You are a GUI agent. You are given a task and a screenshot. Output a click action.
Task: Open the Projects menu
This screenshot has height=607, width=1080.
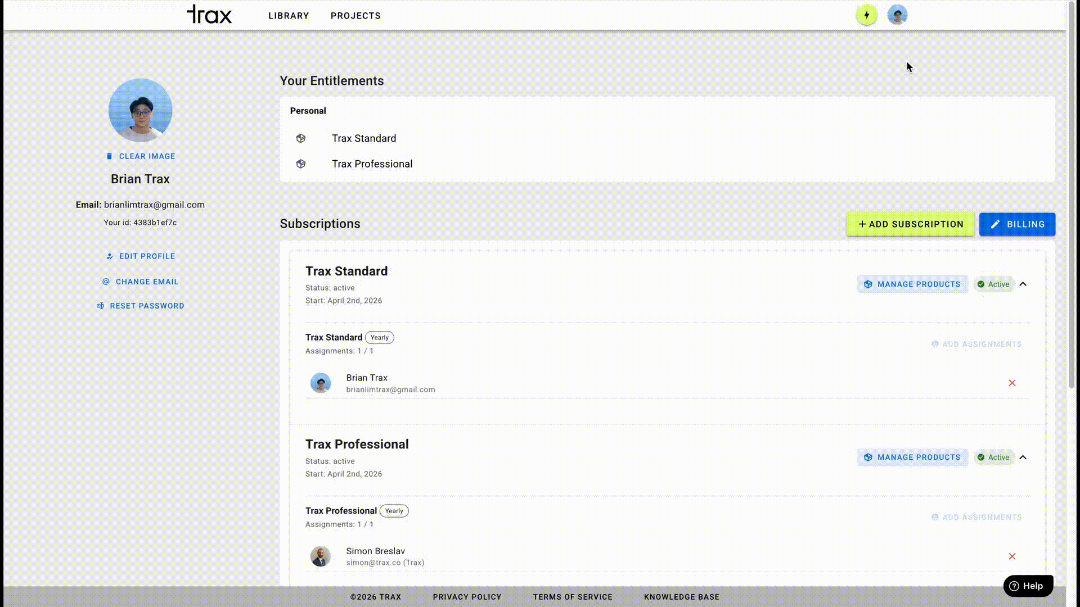pyautogui.click(x=355, y=16)
